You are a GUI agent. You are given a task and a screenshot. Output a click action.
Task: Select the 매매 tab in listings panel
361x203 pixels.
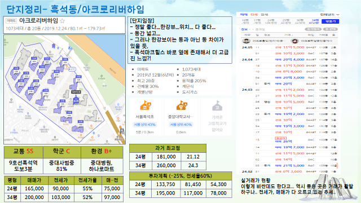[x=244, y=15]
